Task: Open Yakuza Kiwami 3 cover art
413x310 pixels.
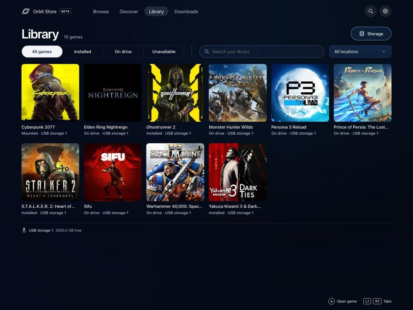Action: (238, 172)
